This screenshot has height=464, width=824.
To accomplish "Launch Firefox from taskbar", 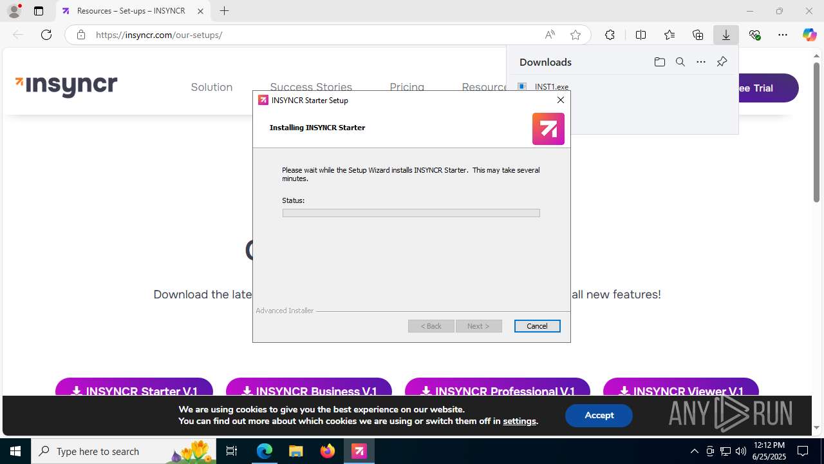I will [328, 451].
